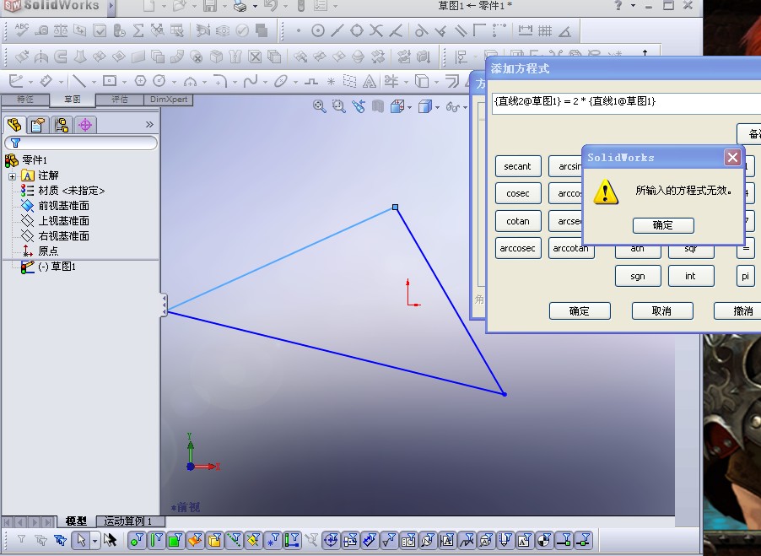Open the PropertyManager tab in the left panel

[x=36, y=124]
